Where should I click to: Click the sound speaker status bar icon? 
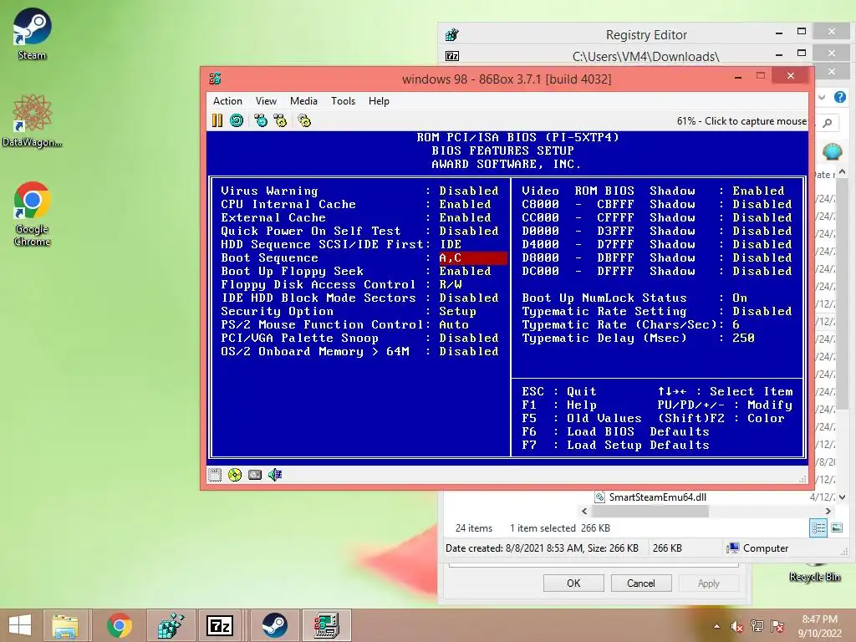pyautogui.click(x=274, y=475)
